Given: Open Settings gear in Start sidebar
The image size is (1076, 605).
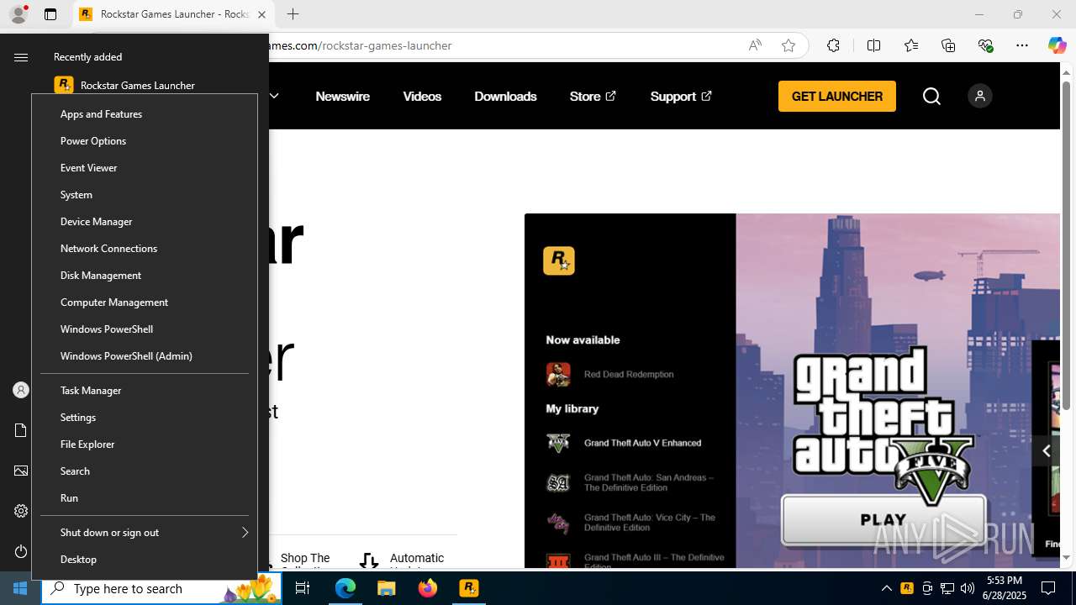Looking at the screenshot, I should 21,511.
